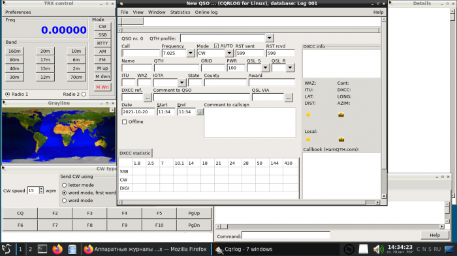Open the IOTA dropdown
This screenshot has width=457, height=256.
tap(182, 83)
